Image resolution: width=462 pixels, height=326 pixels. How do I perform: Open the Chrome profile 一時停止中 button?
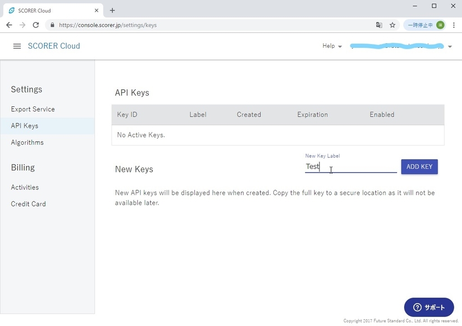(x=425, y=25)
